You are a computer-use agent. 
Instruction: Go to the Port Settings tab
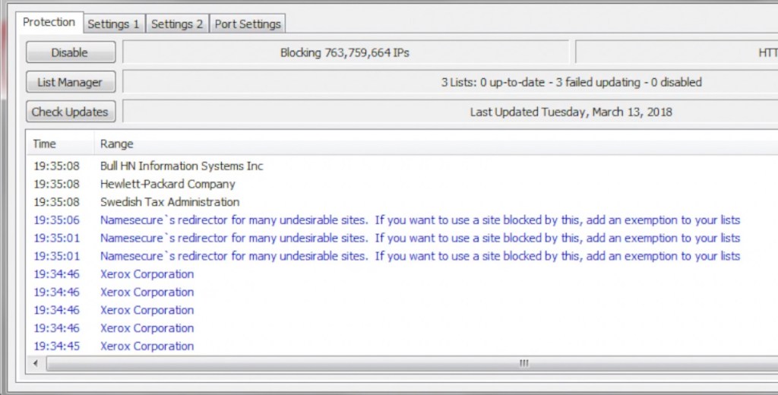(248, 24)
